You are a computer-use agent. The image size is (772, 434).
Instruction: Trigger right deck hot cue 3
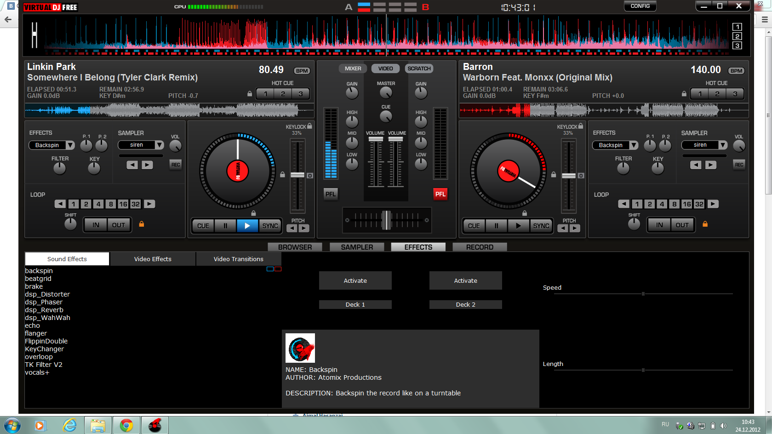(x=735, y=94)
